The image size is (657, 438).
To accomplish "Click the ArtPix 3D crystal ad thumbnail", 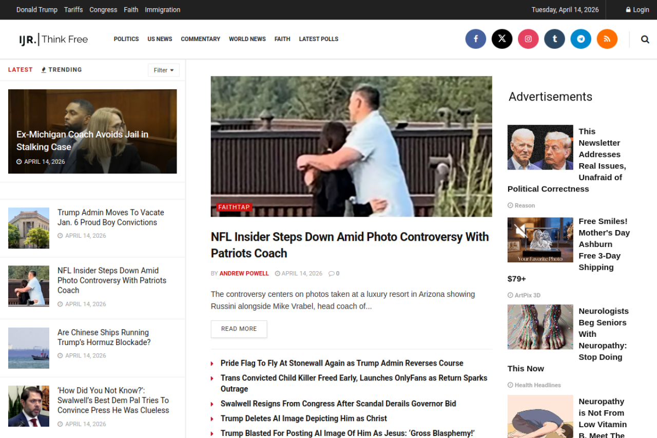I will [540, 240].
